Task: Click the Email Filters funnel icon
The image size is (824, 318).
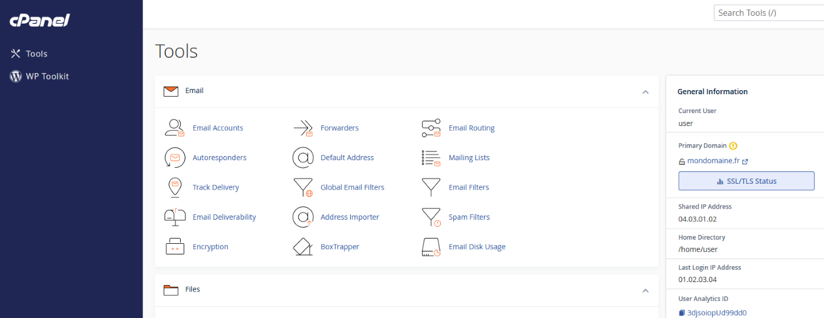Action: [431, 187]
